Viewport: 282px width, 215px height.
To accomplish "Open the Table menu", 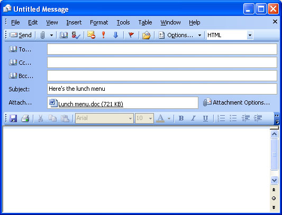I will click(x=145, y=22).
